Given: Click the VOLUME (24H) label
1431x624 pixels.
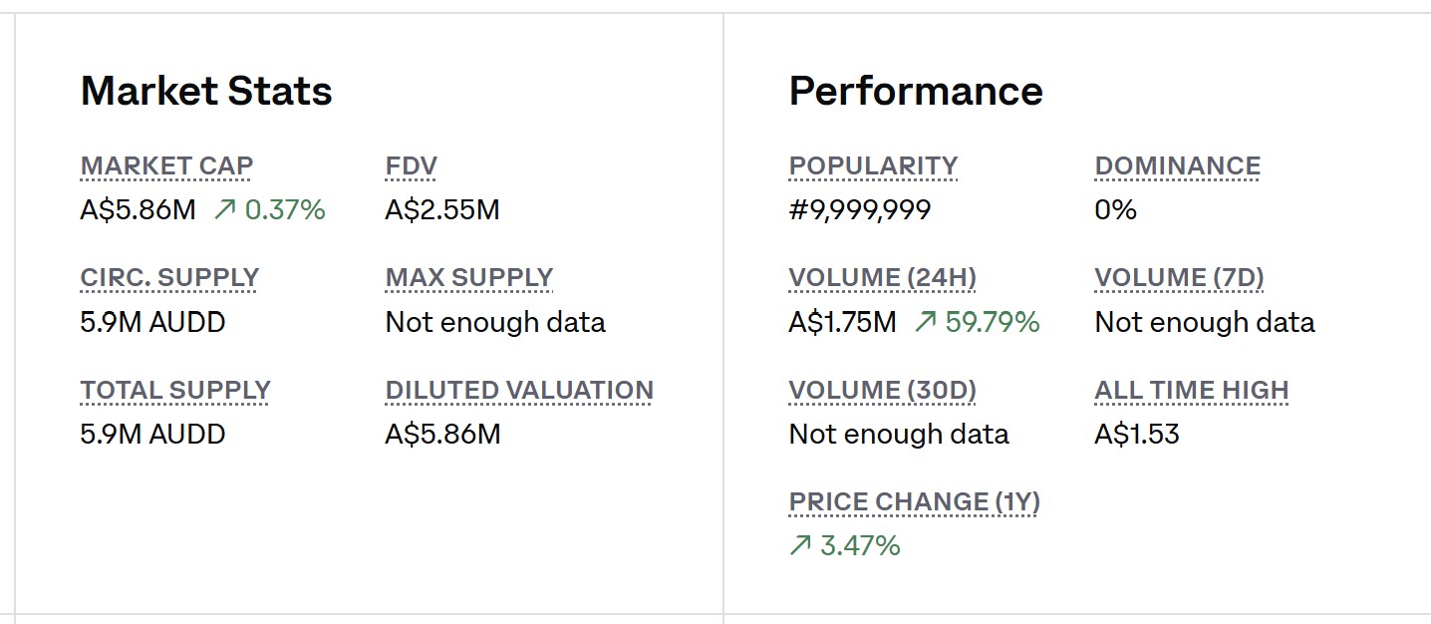Looking at the screenshot, I should point(882,278).
